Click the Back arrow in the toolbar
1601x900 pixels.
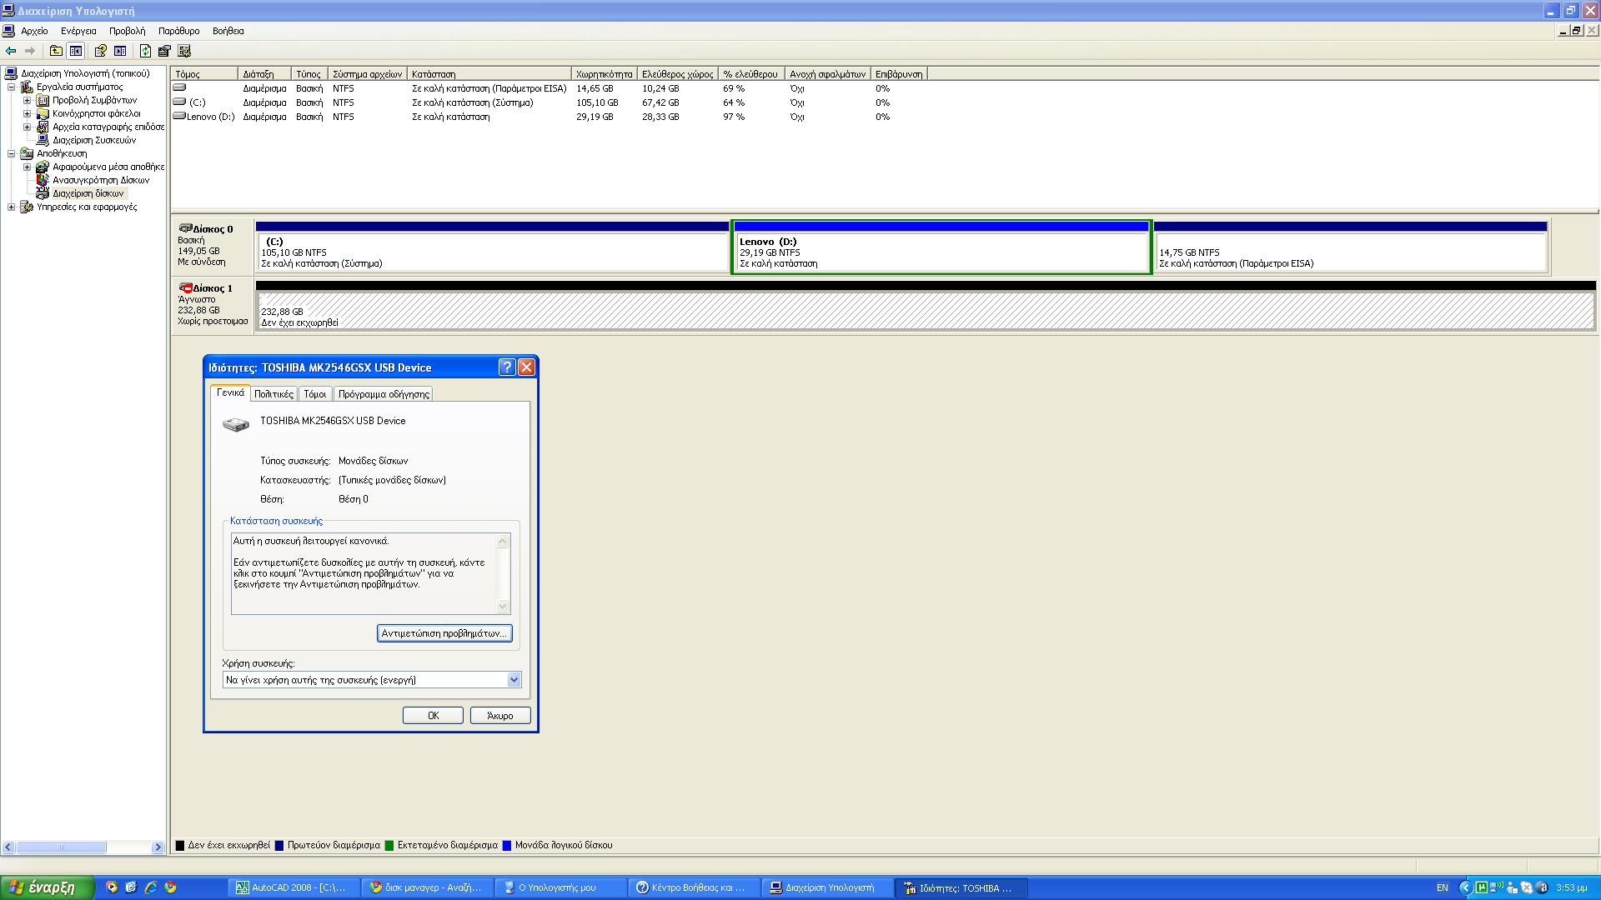(11, 51)
